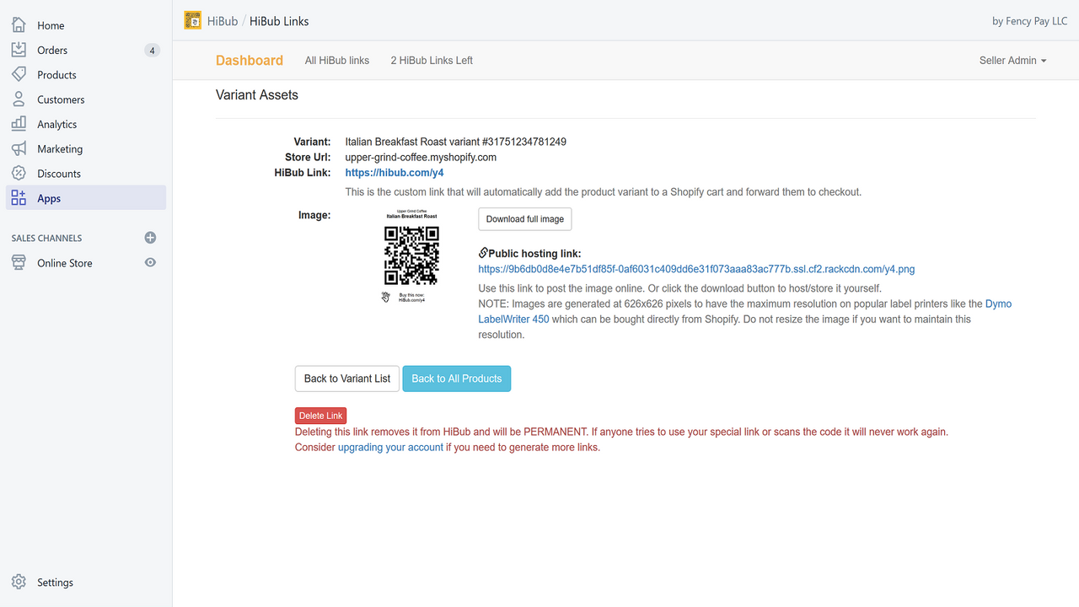Open the All HiBub links tab
Screen dimensions: 1079x607
(337, 60)
